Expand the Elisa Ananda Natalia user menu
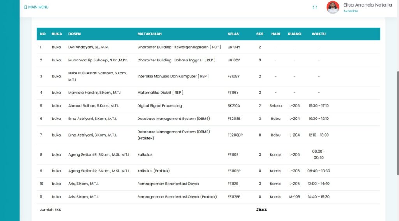 tap(367, 5)
